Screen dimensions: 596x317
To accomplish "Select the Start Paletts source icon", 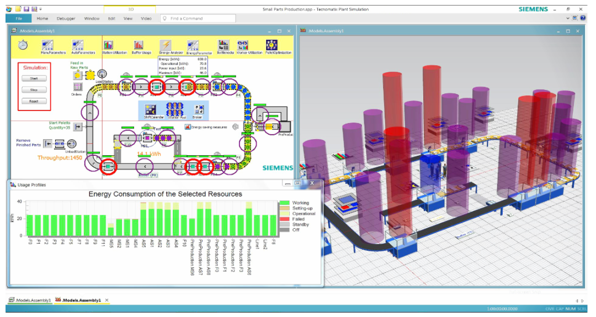I will coord(78,126).
